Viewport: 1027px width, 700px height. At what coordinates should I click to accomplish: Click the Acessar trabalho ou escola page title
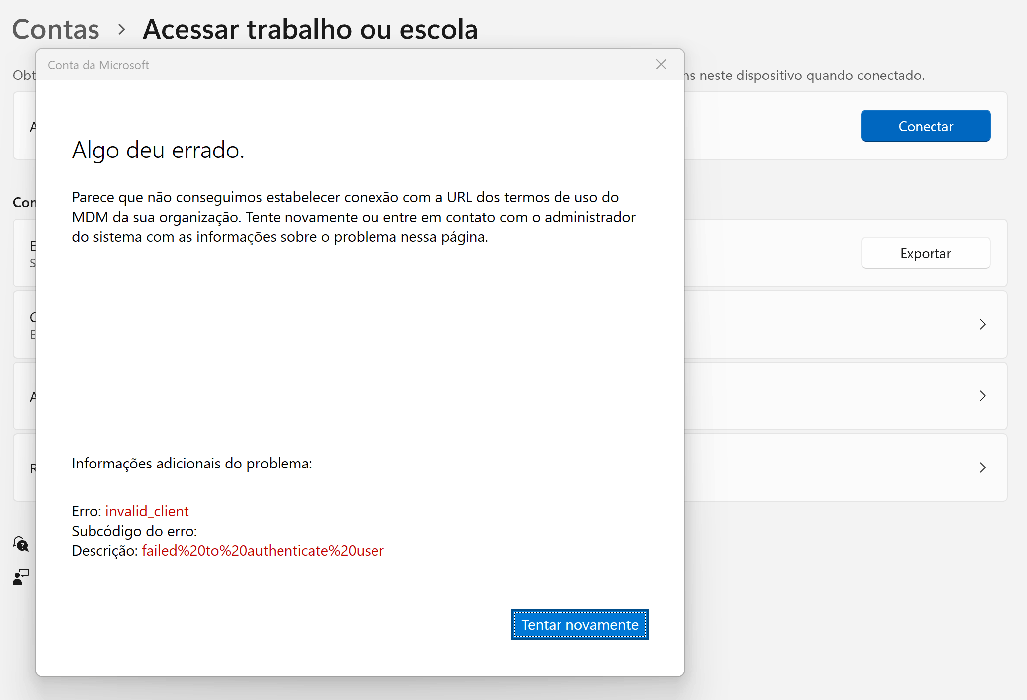(x=310, y=30)
